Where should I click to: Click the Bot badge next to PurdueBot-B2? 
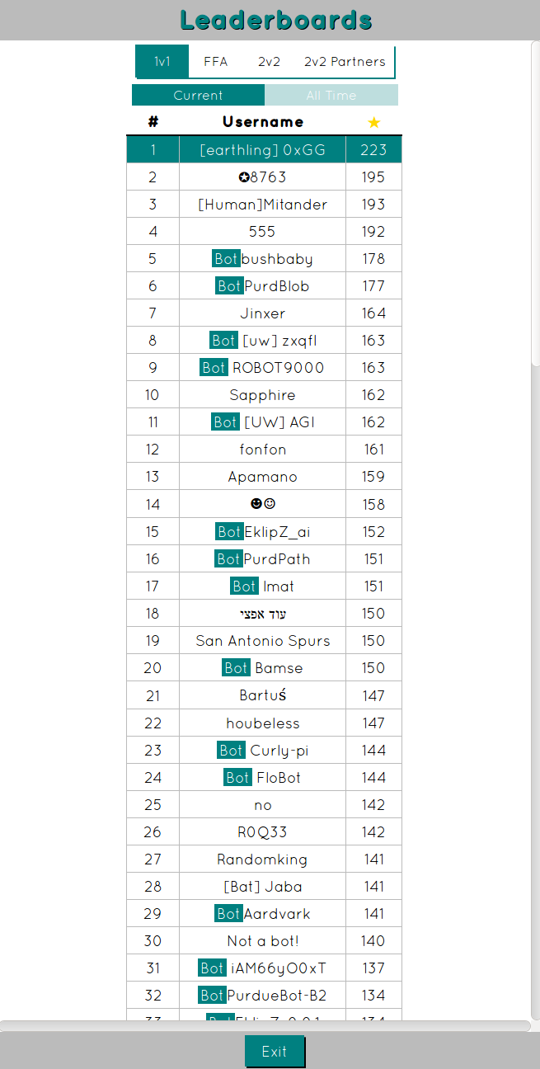[x=212, y=996]
